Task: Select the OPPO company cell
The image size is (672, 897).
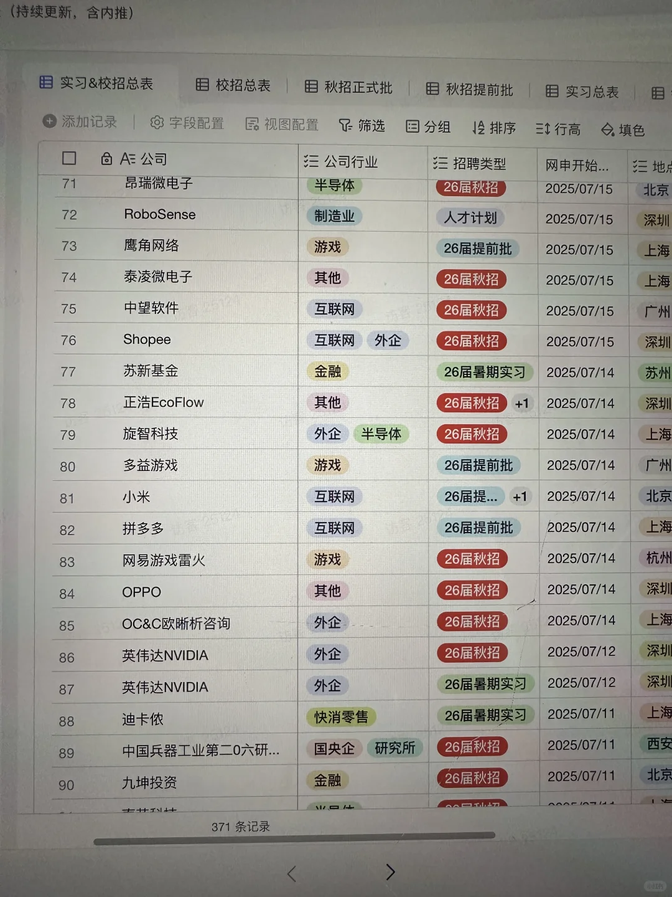Action: coord(141,592)
